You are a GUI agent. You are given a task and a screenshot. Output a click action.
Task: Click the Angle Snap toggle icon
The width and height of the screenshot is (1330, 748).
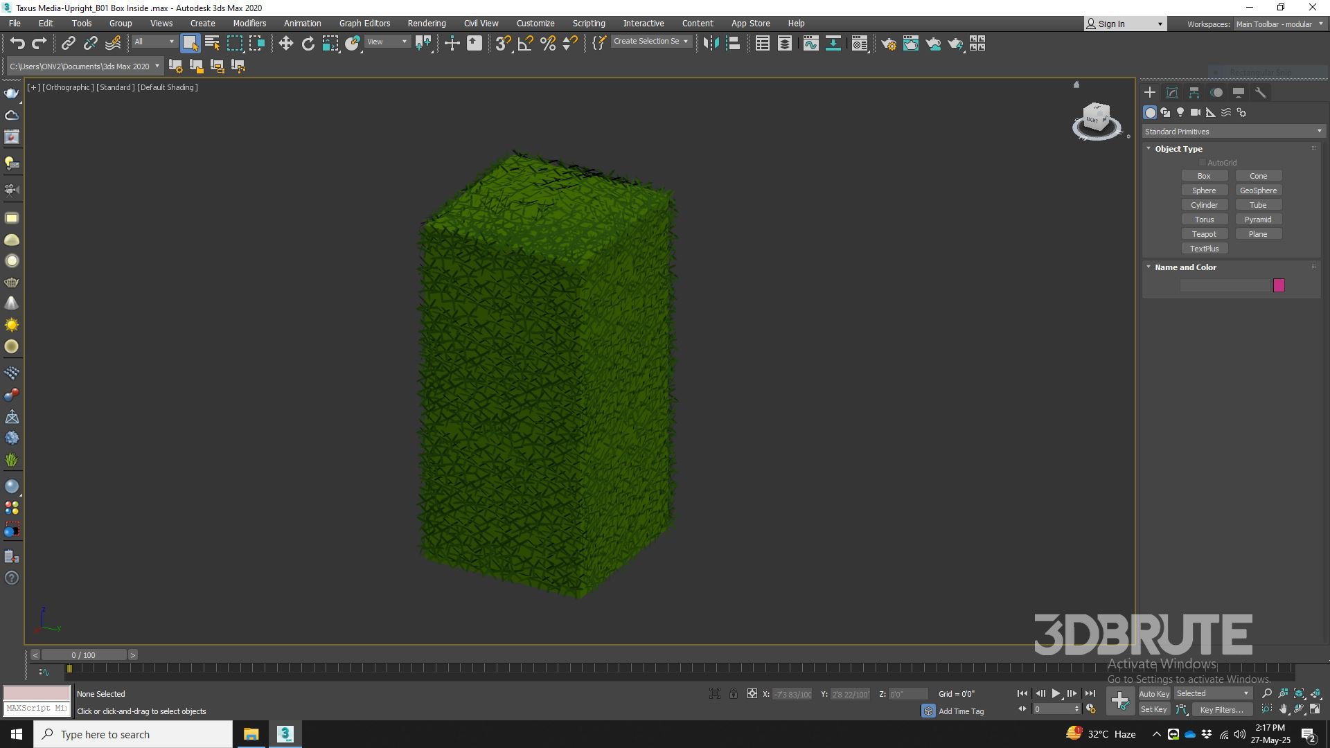(526, 44)
